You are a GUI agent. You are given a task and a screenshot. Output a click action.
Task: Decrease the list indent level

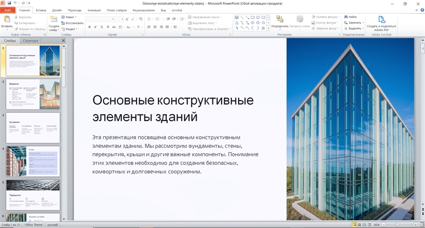168,19
